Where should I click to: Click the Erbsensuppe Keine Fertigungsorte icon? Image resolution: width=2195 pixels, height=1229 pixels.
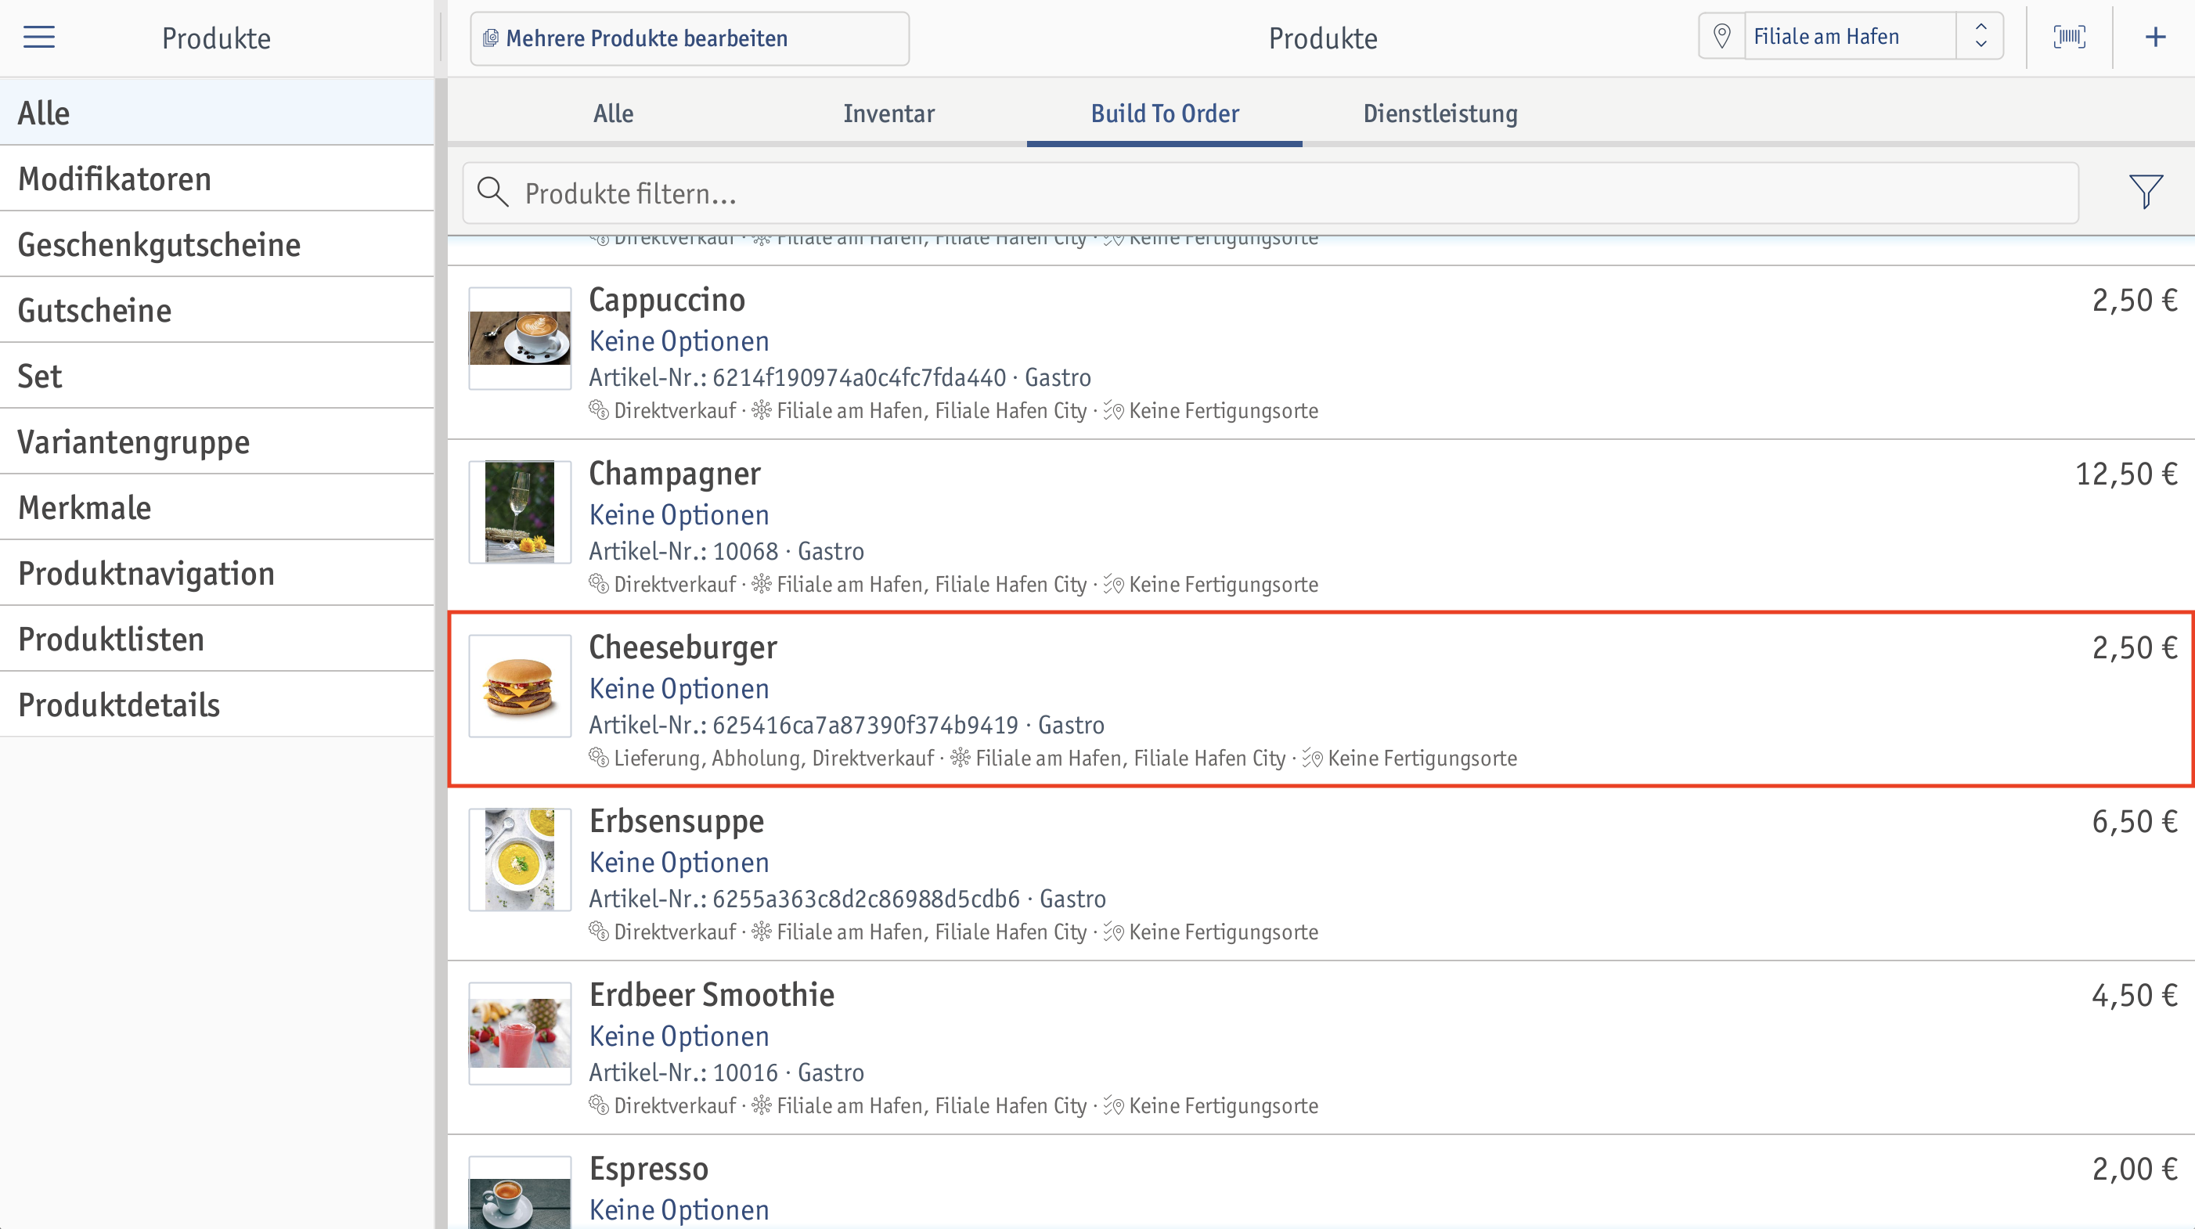pos(1113,932)
